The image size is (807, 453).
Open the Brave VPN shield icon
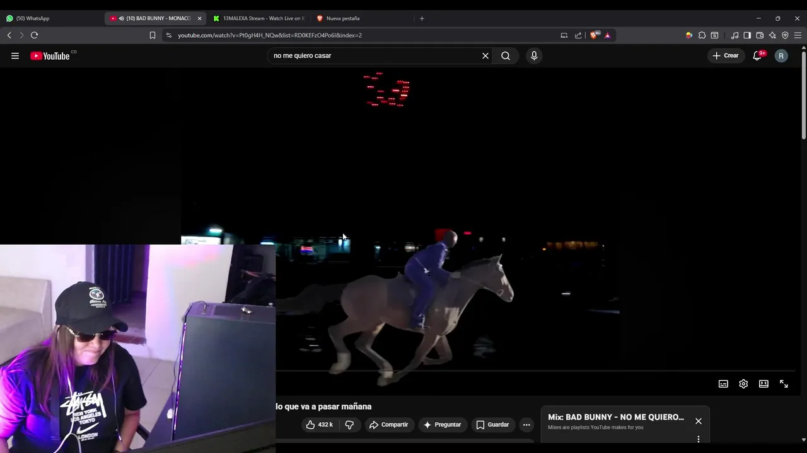click(x=785, y=35)
